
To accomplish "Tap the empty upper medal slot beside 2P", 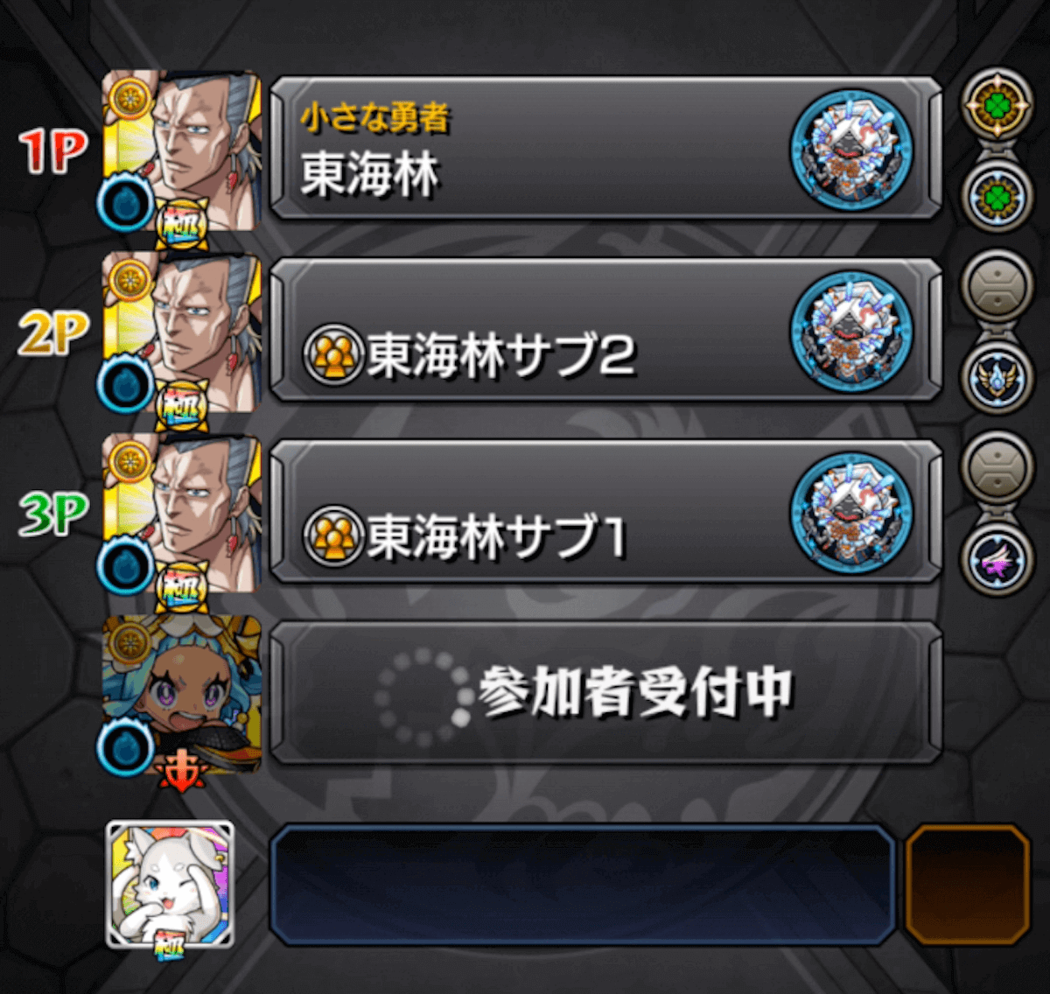I will (997, 287).
